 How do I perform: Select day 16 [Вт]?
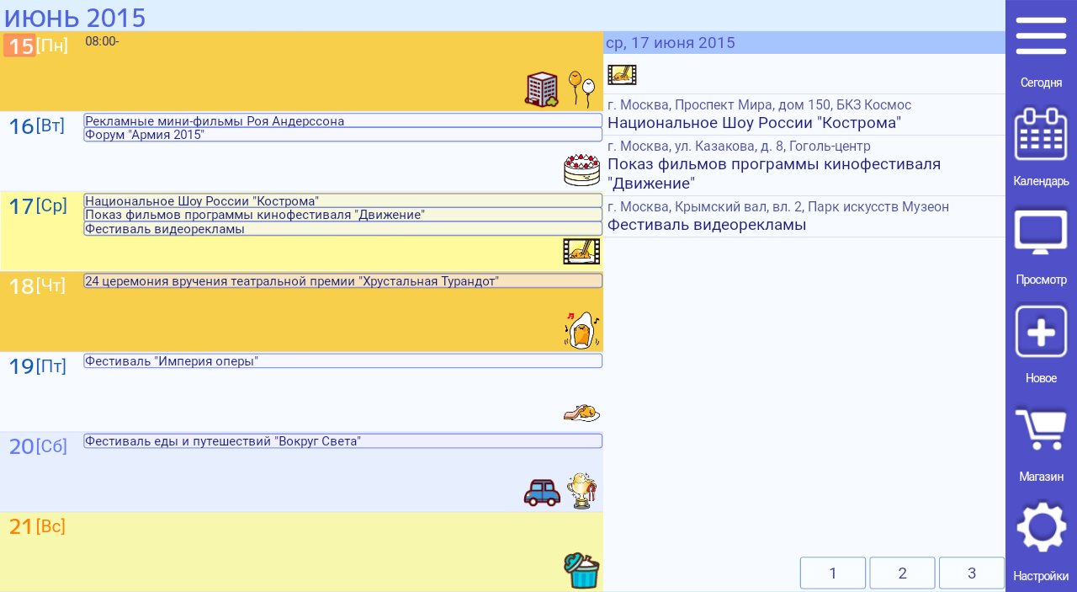(x=36, y=126)
